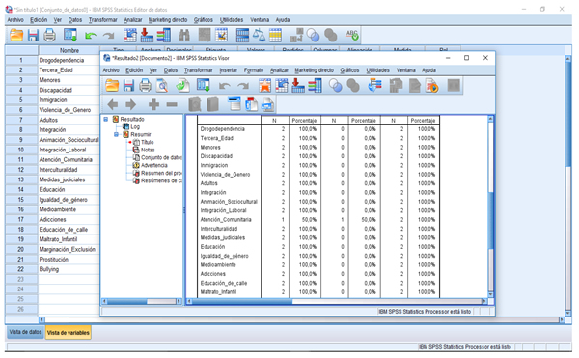Open Insertar menu in Visor window
This screenshot has width=579, height=358.
pyautogui.click(x=228, y=70)
